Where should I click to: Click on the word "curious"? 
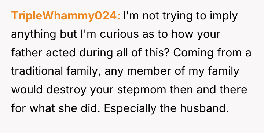(119, 34)
